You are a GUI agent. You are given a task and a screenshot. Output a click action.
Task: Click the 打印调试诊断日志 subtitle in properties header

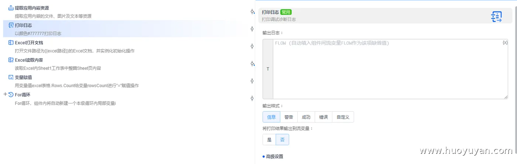coord(279,19)
